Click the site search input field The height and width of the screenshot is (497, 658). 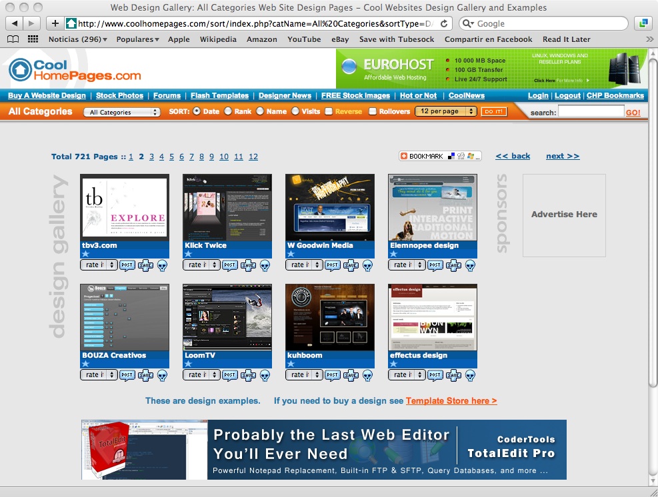pyautogui.click(x=591, y=111)
